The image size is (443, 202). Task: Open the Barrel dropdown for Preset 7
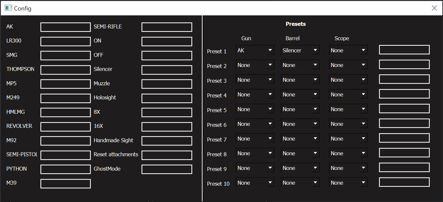300,138
